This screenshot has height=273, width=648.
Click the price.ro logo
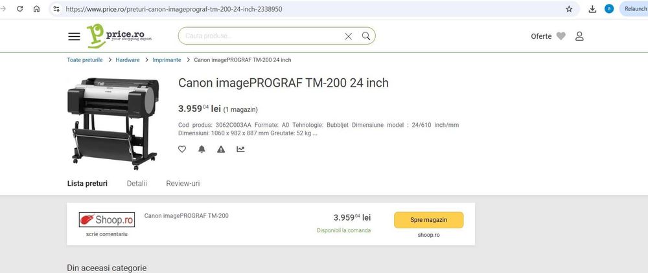tap(119, 36)
